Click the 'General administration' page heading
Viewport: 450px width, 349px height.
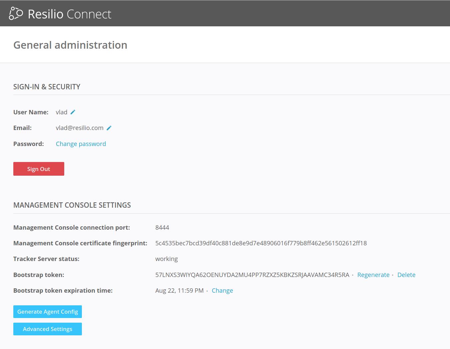pyautogui.click(x=70, y=45)
